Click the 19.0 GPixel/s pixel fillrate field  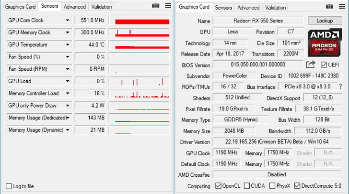click(233, 109)
